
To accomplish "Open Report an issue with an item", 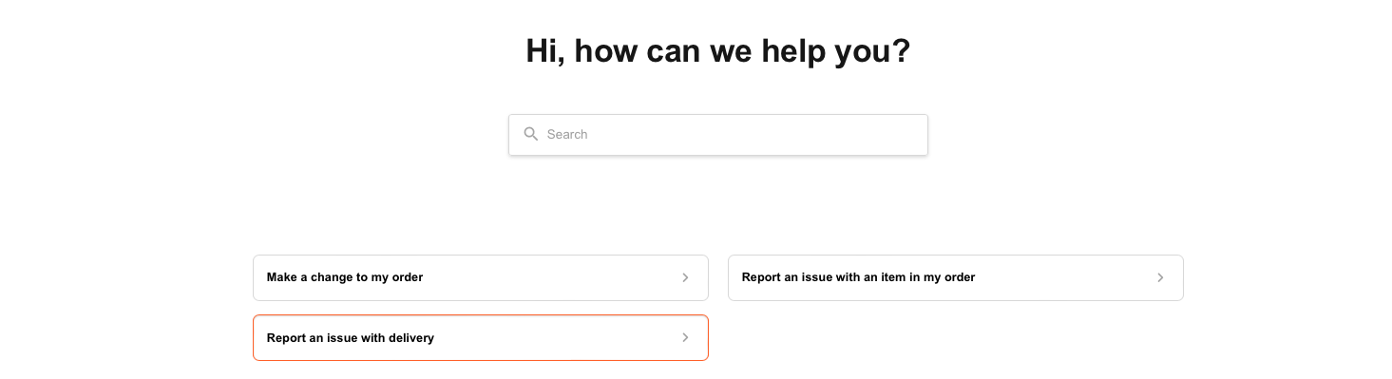I will [x=956, y=277].
